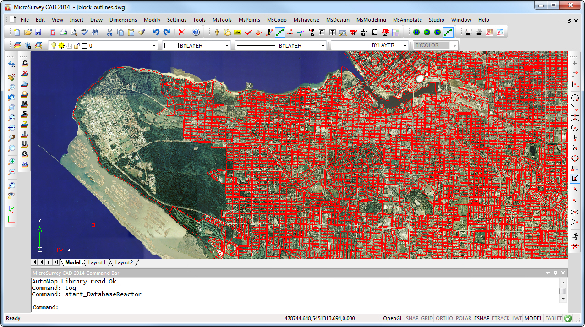Image resolution: width=585 pixels, height=327 pixels.
Task: Click the LBL DEFT label defaults icon
Action: 364,33
